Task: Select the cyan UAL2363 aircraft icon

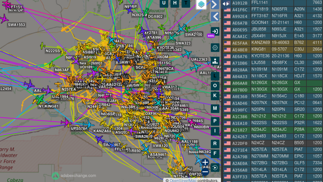Action: pyautogui.click(x=187, y=54)
